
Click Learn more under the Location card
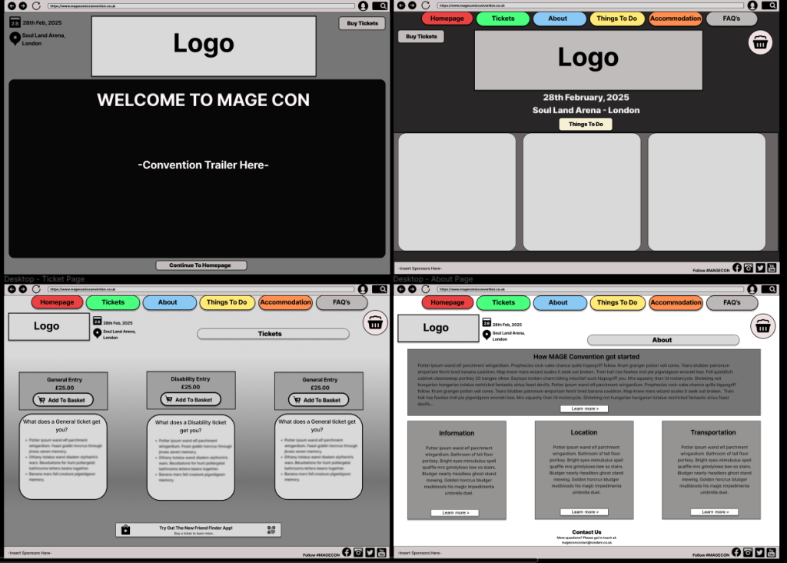point(584,511)
